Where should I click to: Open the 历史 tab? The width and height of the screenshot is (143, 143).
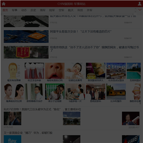[x=33, y=10]
